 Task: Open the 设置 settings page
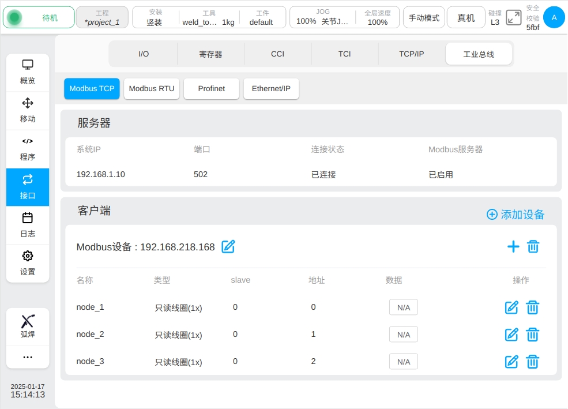(28, 263)
